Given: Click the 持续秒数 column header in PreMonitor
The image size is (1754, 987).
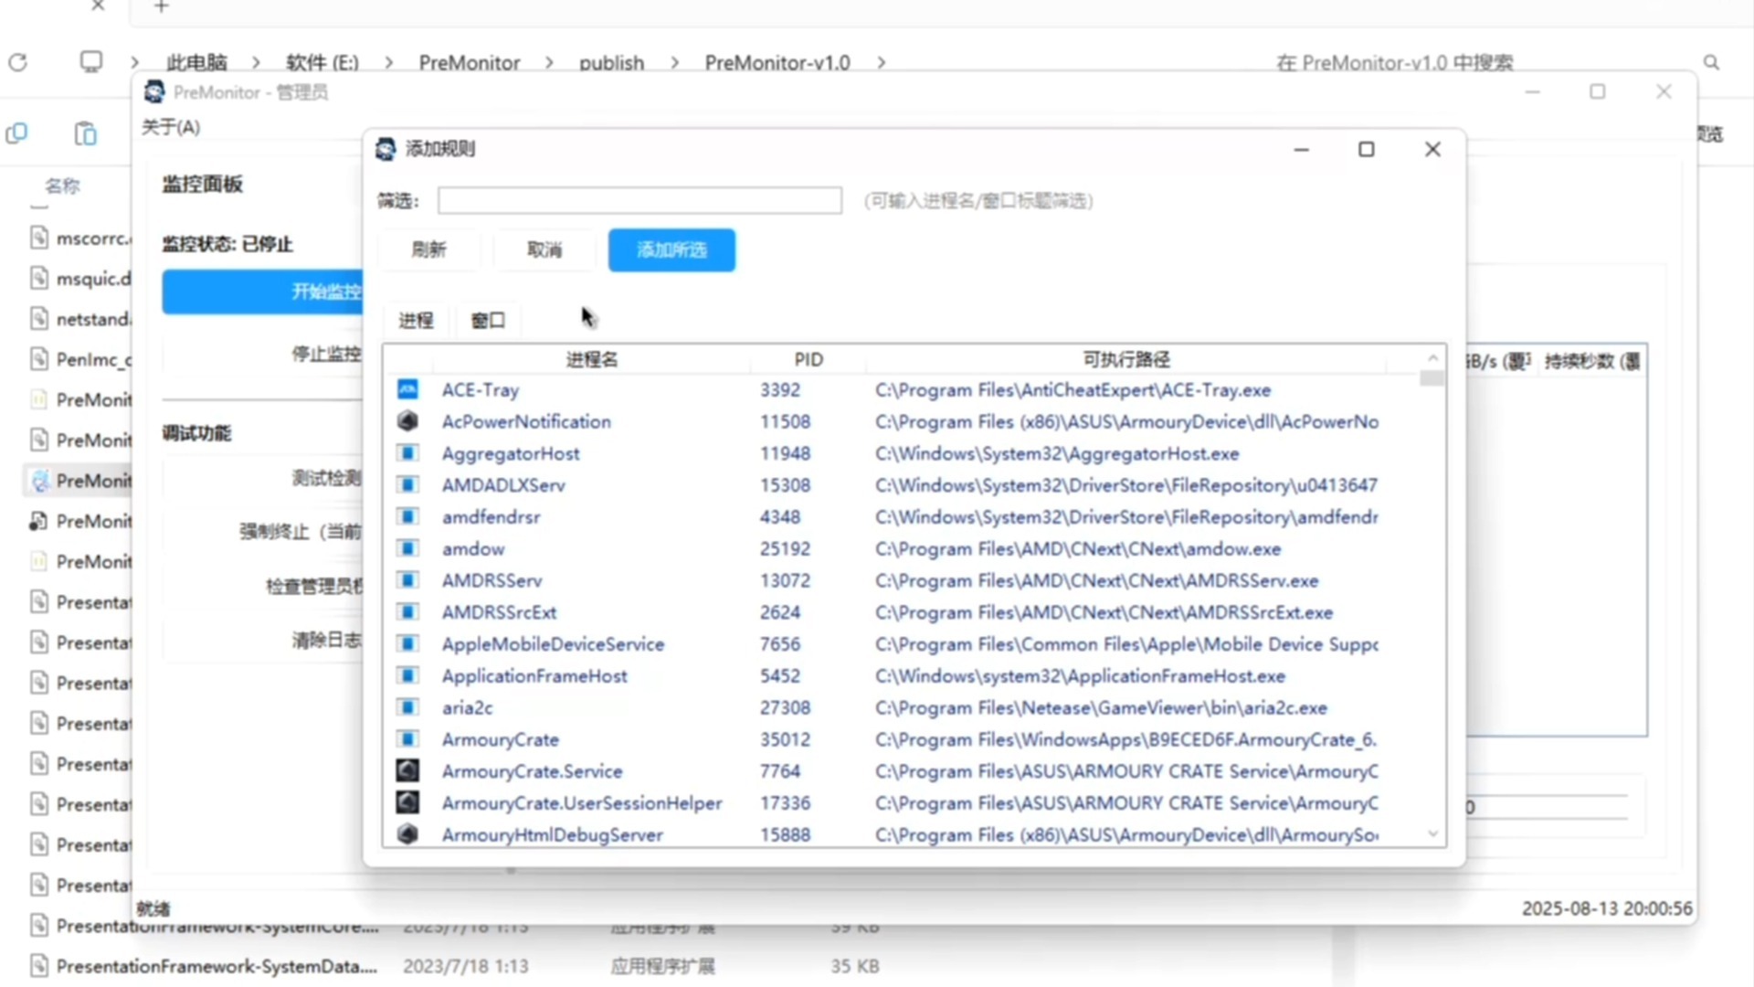Looking at the screenshot, I should click(x=1591, y=361).
